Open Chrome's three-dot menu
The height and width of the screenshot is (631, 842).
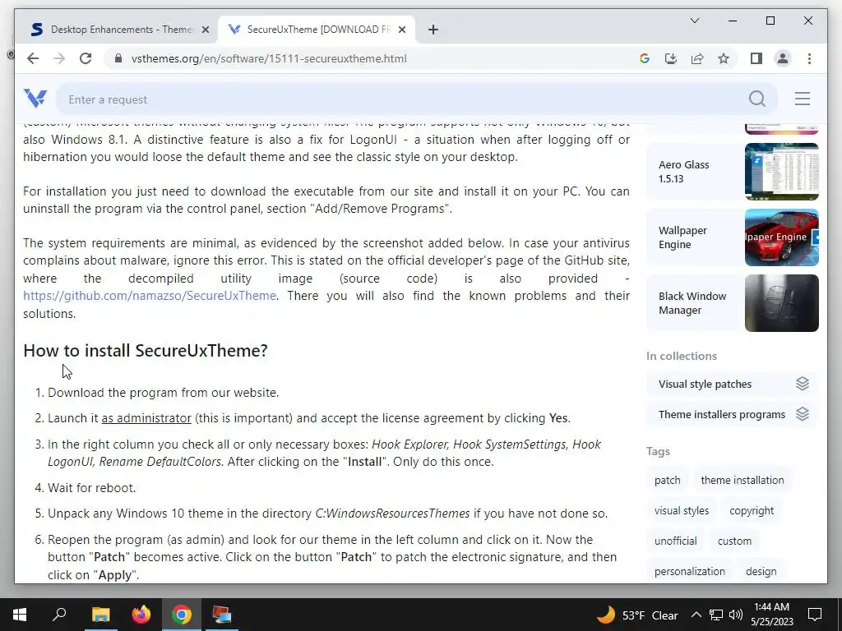point(809,58)
